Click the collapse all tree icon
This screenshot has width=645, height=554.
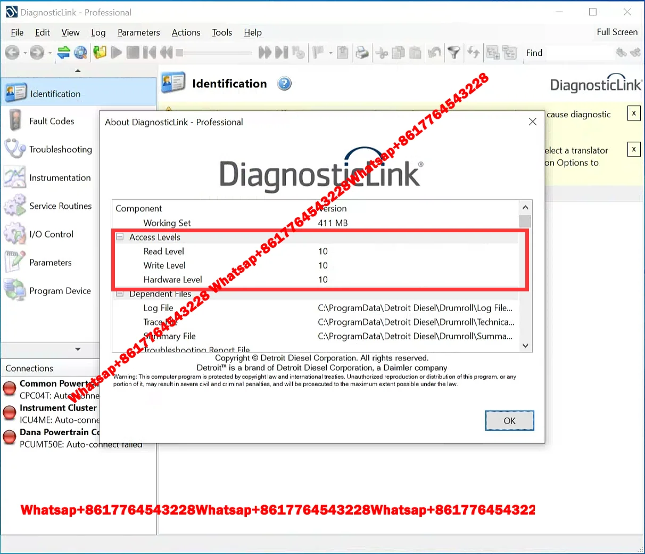tap(510, 52)
